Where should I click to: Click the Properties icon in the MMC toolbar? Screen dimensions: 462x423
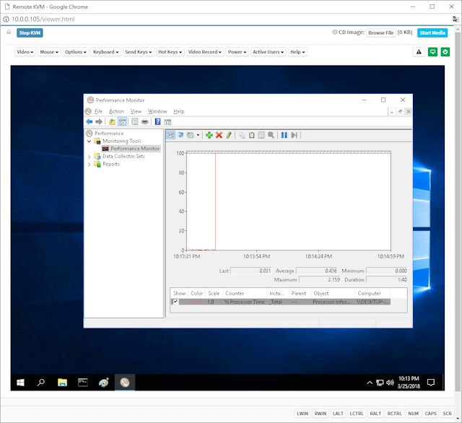click(x=135, y=122)
